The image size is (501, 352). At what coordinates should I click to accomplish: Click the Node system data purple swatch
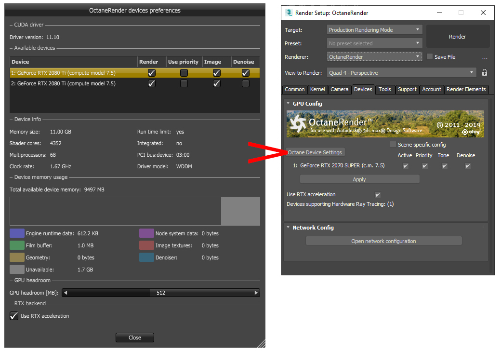point(146,233)
